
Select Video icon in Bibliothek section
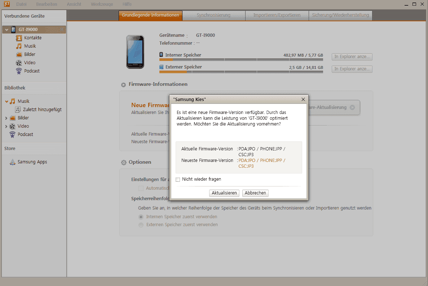[x=13, y=126]
